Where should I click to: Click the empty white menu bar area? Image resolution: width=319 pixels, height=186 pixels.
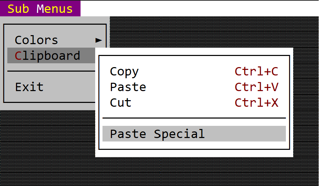coord(199,9)
